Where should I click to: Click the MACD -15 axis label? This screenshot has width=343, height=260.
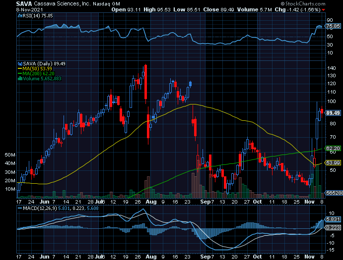click(331, 250)
